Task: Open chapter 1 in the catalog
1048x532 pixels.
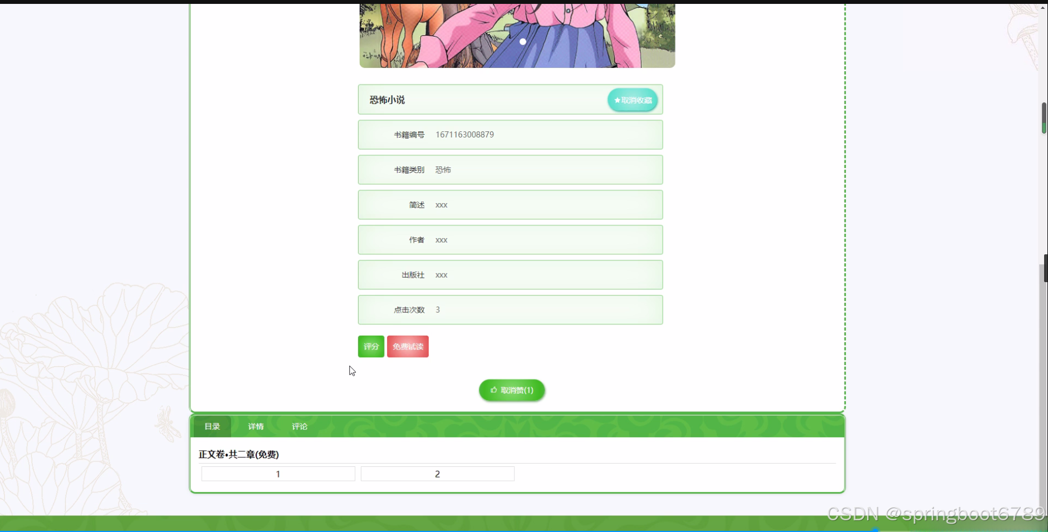Action: click(x=278, y=474)
